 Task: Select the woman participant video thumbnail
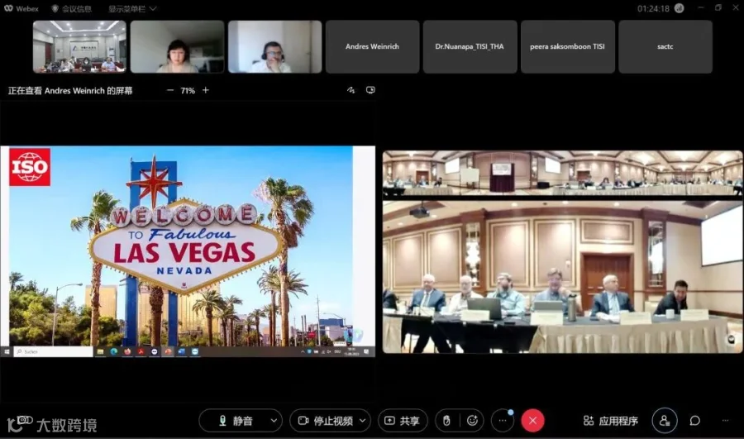[178, 46]
